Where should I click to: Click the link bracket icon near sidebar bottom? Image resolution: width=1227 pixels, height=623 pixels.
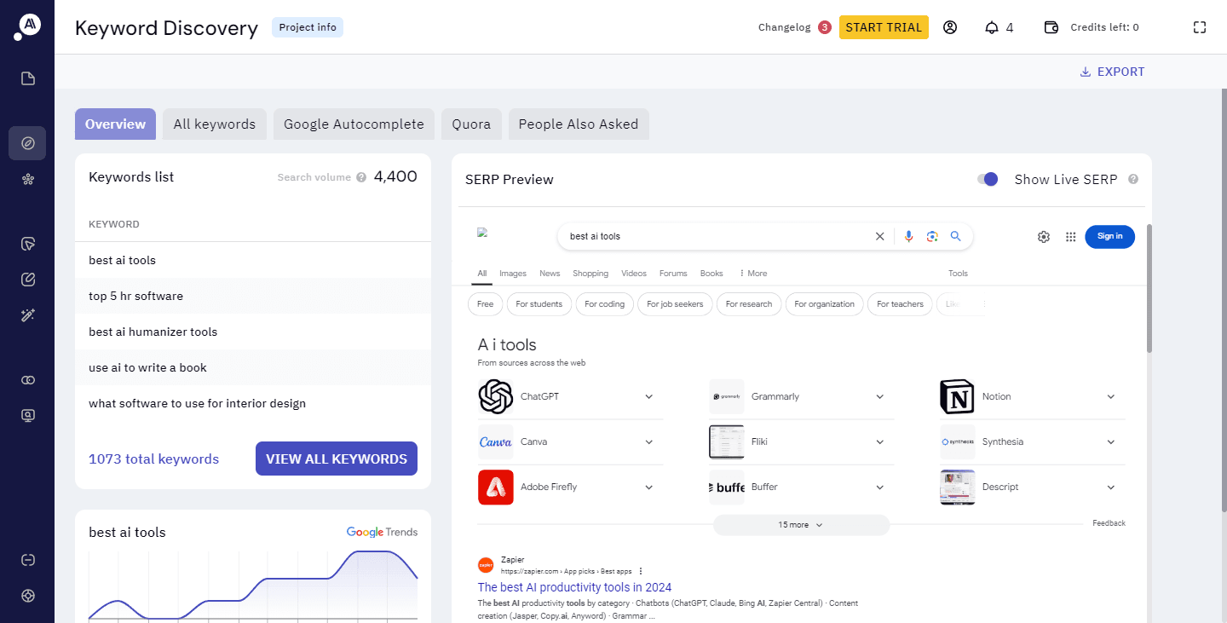(27, 560)
